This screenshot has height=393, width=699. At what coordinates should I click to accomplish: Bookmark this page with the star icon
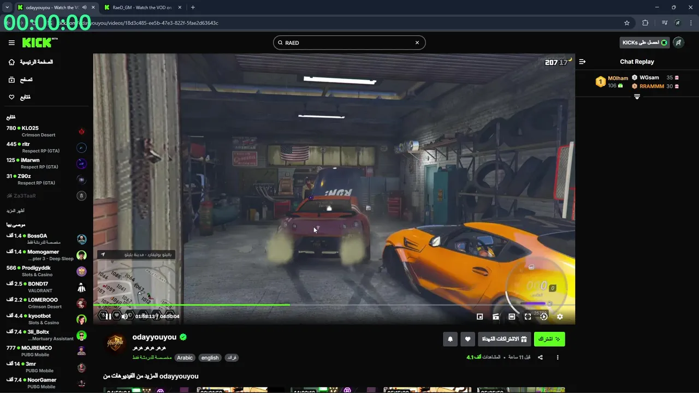[x=627, y=23]
